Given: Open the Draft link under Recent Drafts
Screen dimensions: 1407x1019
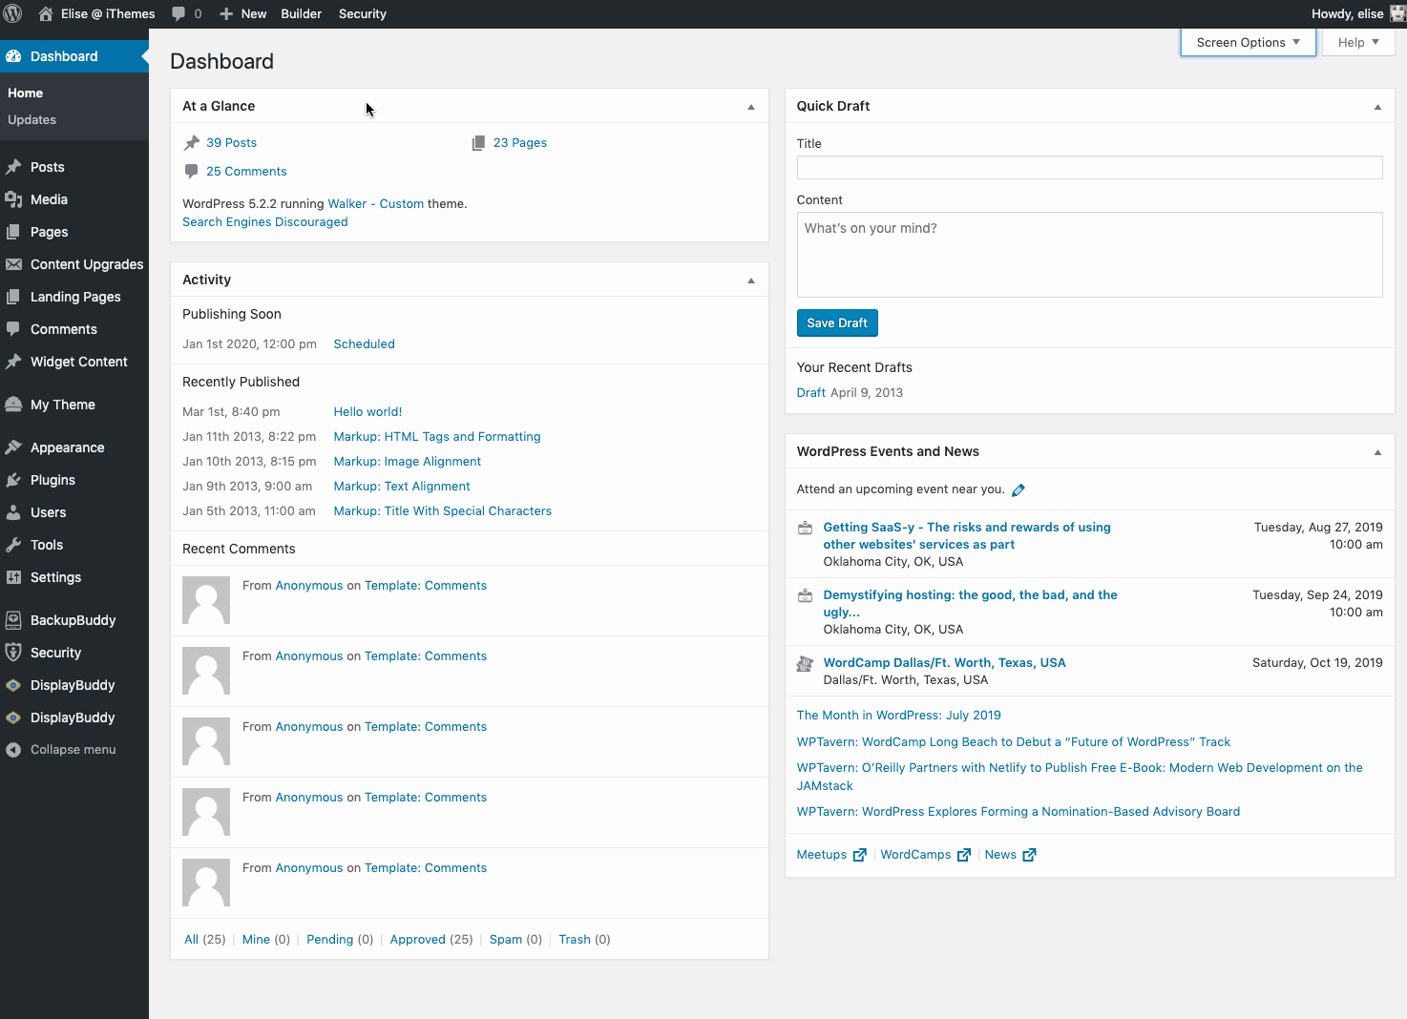Looking at the screenshot, I should click(811, 393).
